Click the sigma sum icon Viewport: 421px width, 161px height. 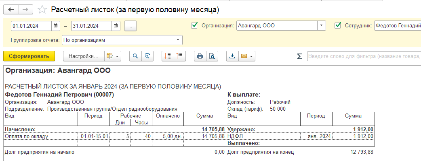click(x=299, y=56)
